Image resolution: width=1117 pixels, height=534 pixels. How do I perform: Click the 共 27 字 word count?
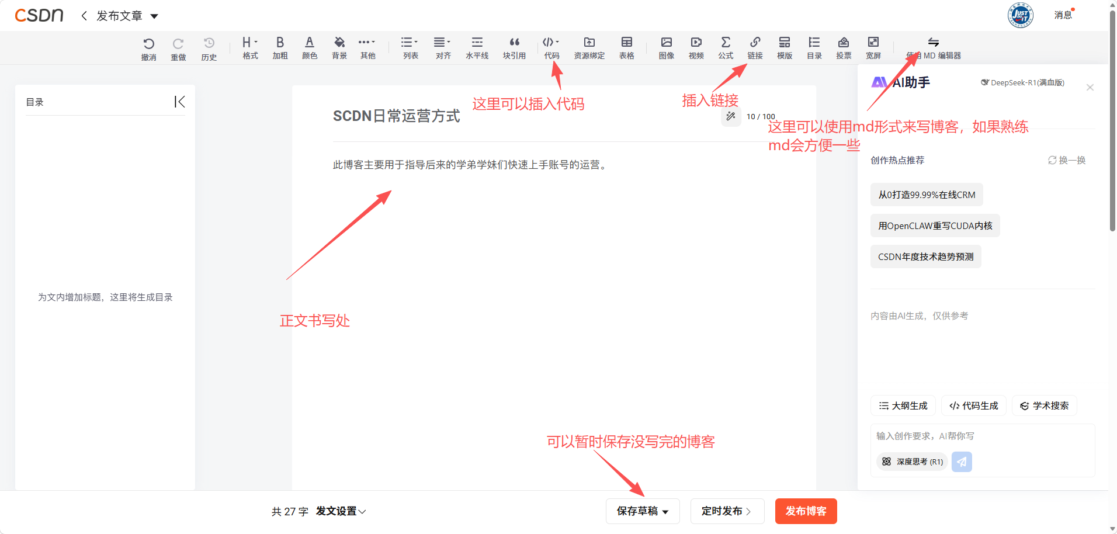point(290,512)
